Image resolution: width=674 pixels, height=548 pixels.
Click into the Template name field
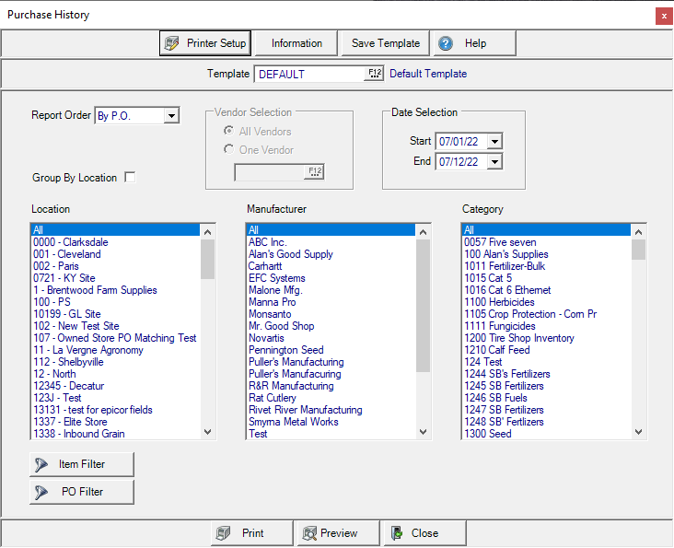pyautogui.click(x=308, y=74)
